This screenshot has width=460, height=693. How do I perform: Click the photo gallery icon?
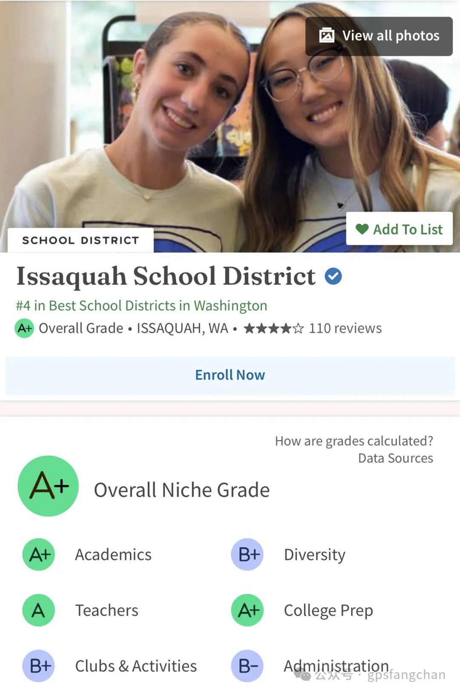click(x=327, y=35)
